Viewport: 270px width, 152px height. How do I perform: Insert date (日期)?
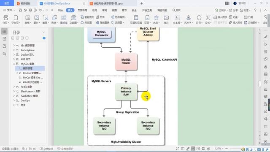click(x=248, y=17)
